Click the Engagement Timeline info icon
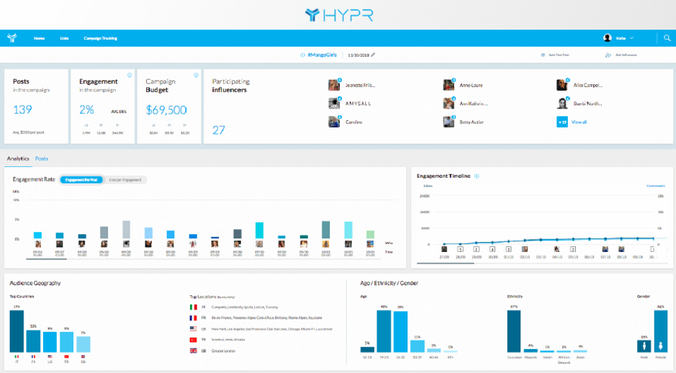 tap(477, 176)
